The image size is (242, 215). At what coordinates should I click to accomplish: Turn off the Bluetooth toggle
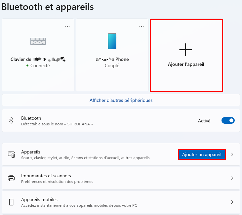[228, 120]
